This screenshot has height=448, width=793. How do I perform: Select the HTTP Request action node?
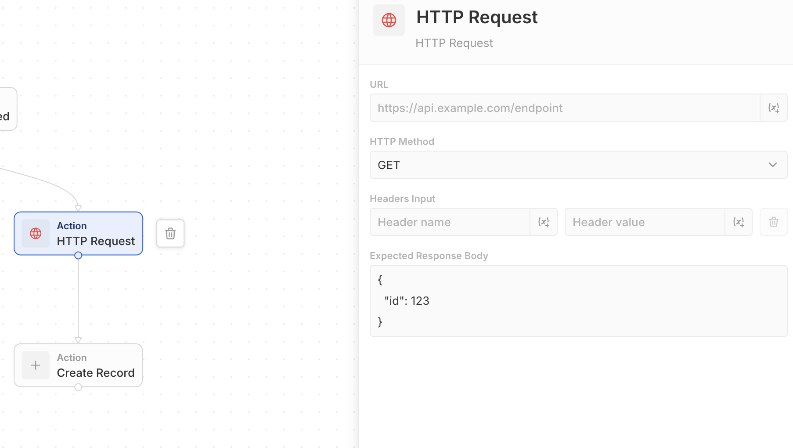pos(96,234)
